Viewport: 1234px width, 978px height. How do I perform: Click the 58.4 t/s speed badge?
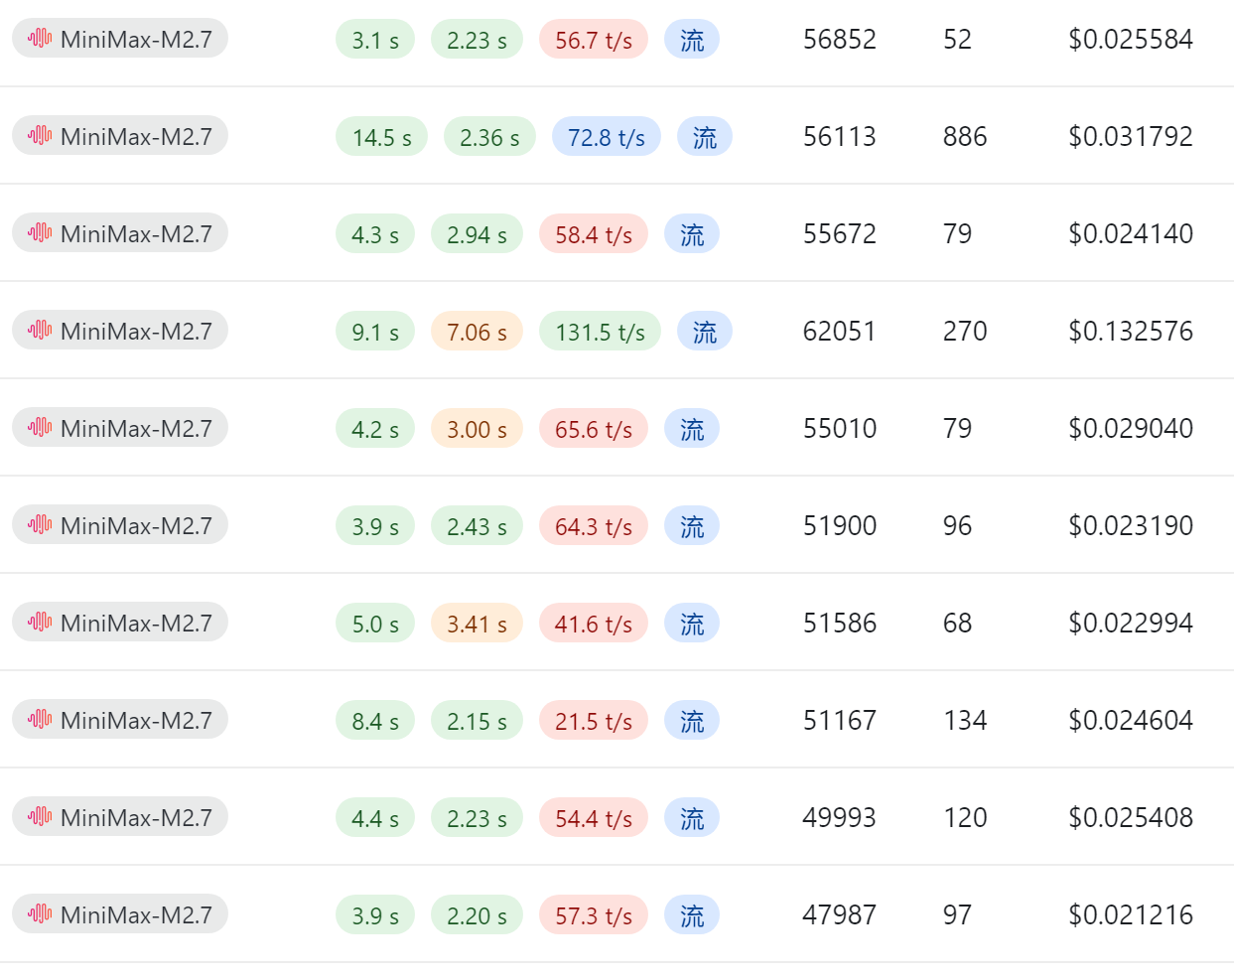(594, 234)
